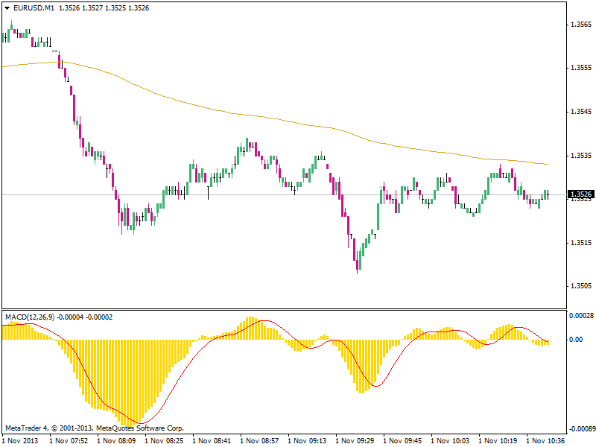Click the 1 Nov 08:57 time label
596x447 pixels.
click(259, 440)
